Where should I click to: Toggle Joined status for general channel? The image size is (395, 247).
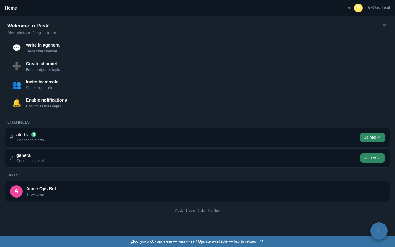click(372, 158)
